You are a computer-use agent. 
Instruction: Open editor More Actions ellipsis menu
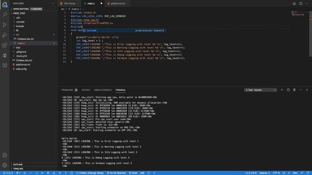[x=307, y=3]
